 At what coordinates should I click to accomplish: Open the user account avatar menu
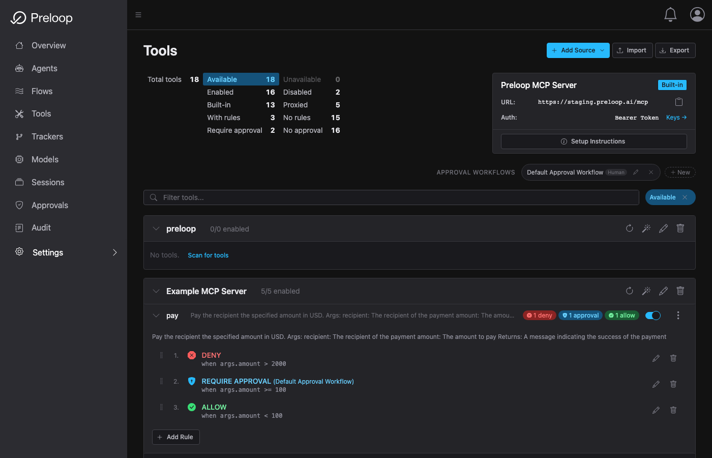point(697,15)
